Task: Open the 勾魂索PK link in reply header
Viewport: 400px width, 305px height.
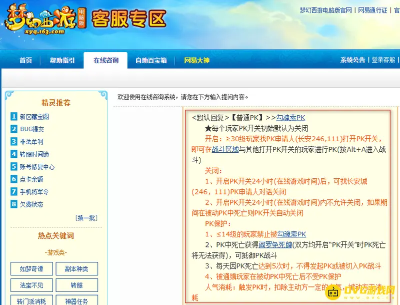Action: [x=290, y=118]
